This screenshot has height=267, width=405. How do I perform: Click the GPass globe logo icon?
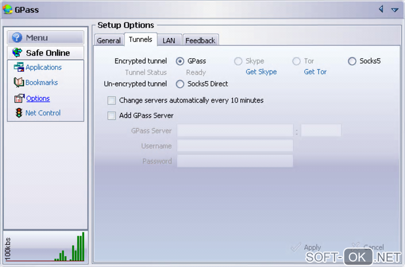(8, 9)
